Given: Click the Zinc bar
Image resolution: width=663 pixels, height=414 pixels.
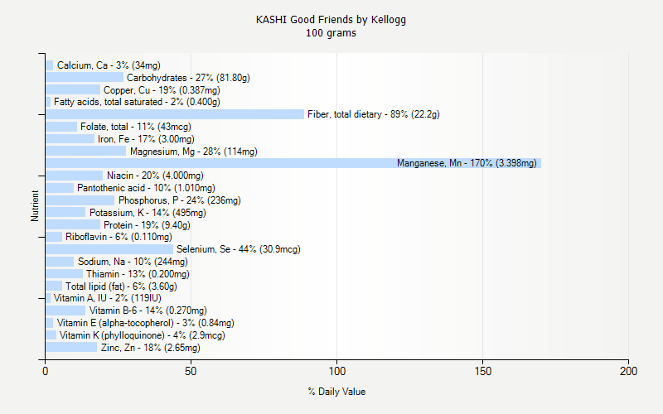Looking at the screenshot, I should (x=71, y=347).
